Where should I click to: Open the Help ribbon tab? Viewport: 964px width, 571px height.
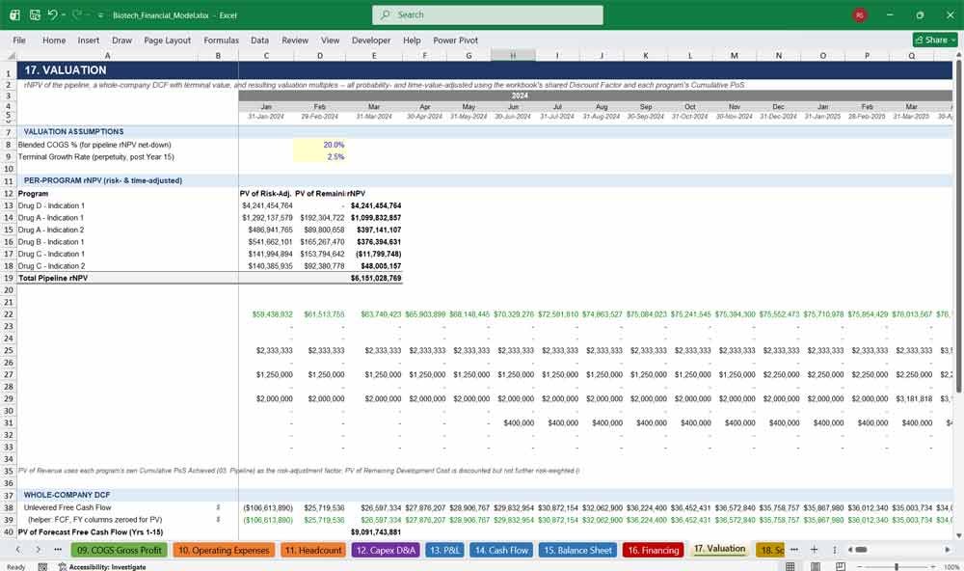[412, 40]
